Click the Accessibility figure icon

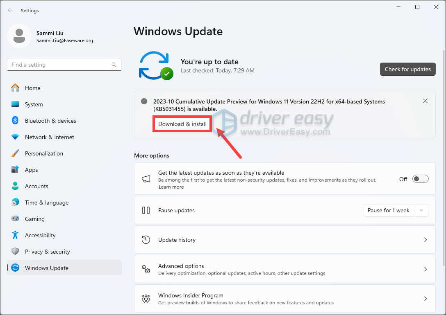tap(15, 235)
